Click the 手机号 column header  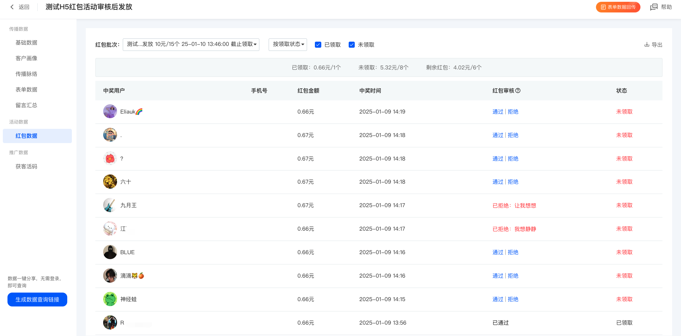coord(259,90)
